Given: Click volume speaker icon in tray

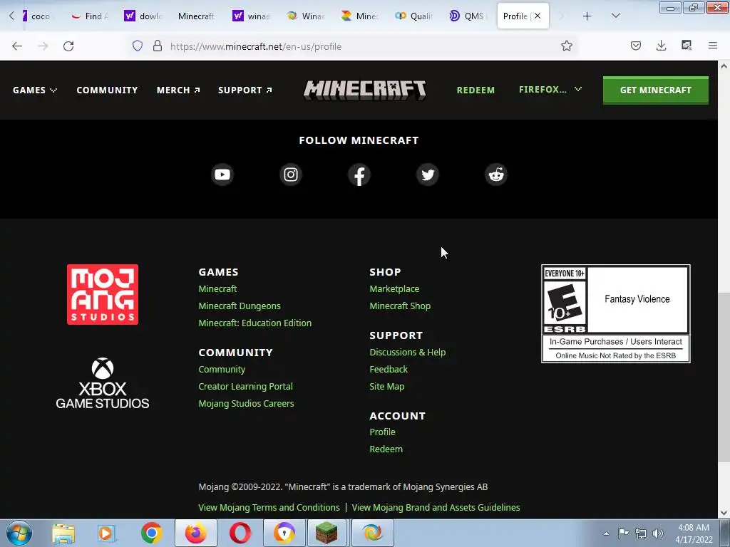Looking at the screenshot, I should [x=657, y=533].
